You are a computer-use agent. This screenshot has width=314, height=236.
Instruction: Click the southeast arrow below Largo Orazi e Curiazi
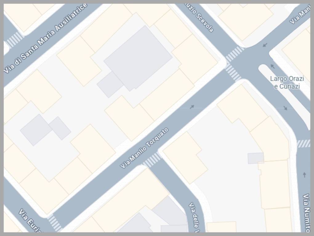tap(285, 108)
